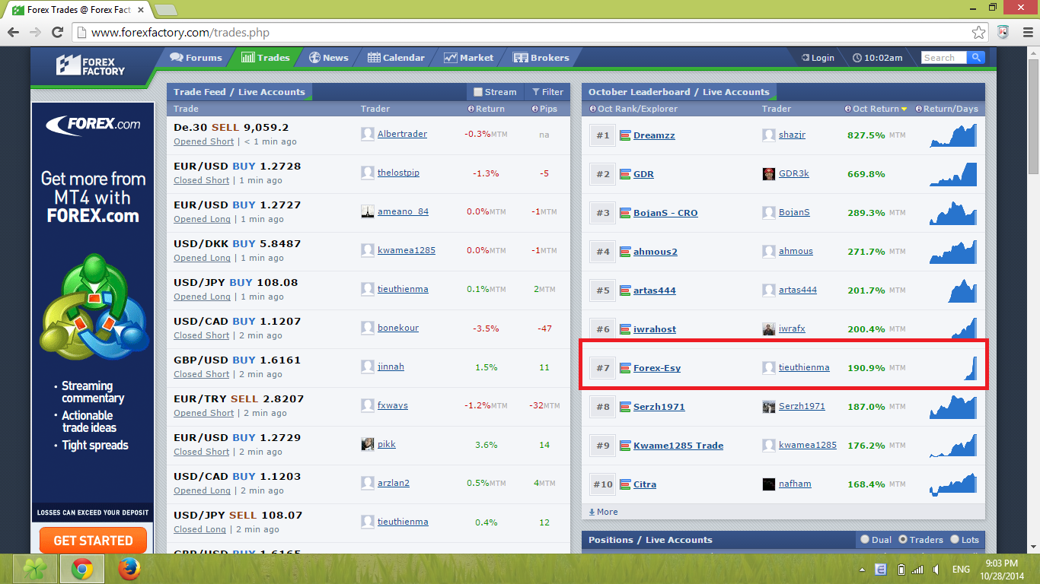Sort by Oct Return column arrow
Image resolution: width=1040 pixels, height=584 pixels.
(904, 109)
